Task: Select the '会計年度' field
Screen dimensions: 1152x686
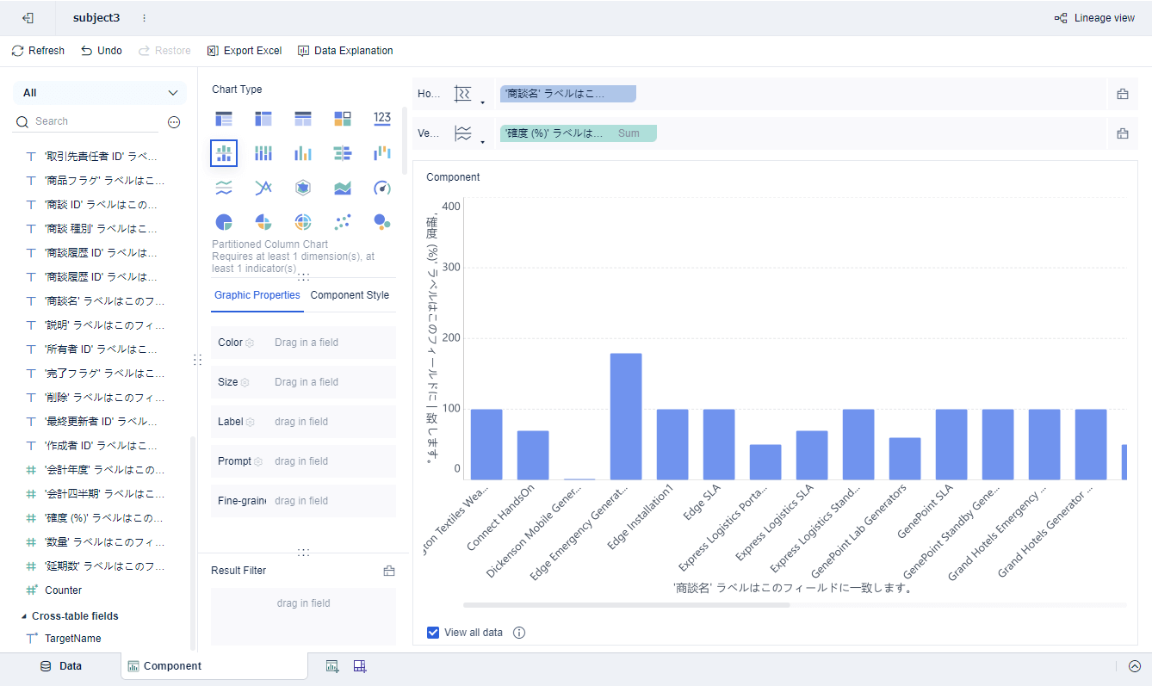Action: coord(103,470)
